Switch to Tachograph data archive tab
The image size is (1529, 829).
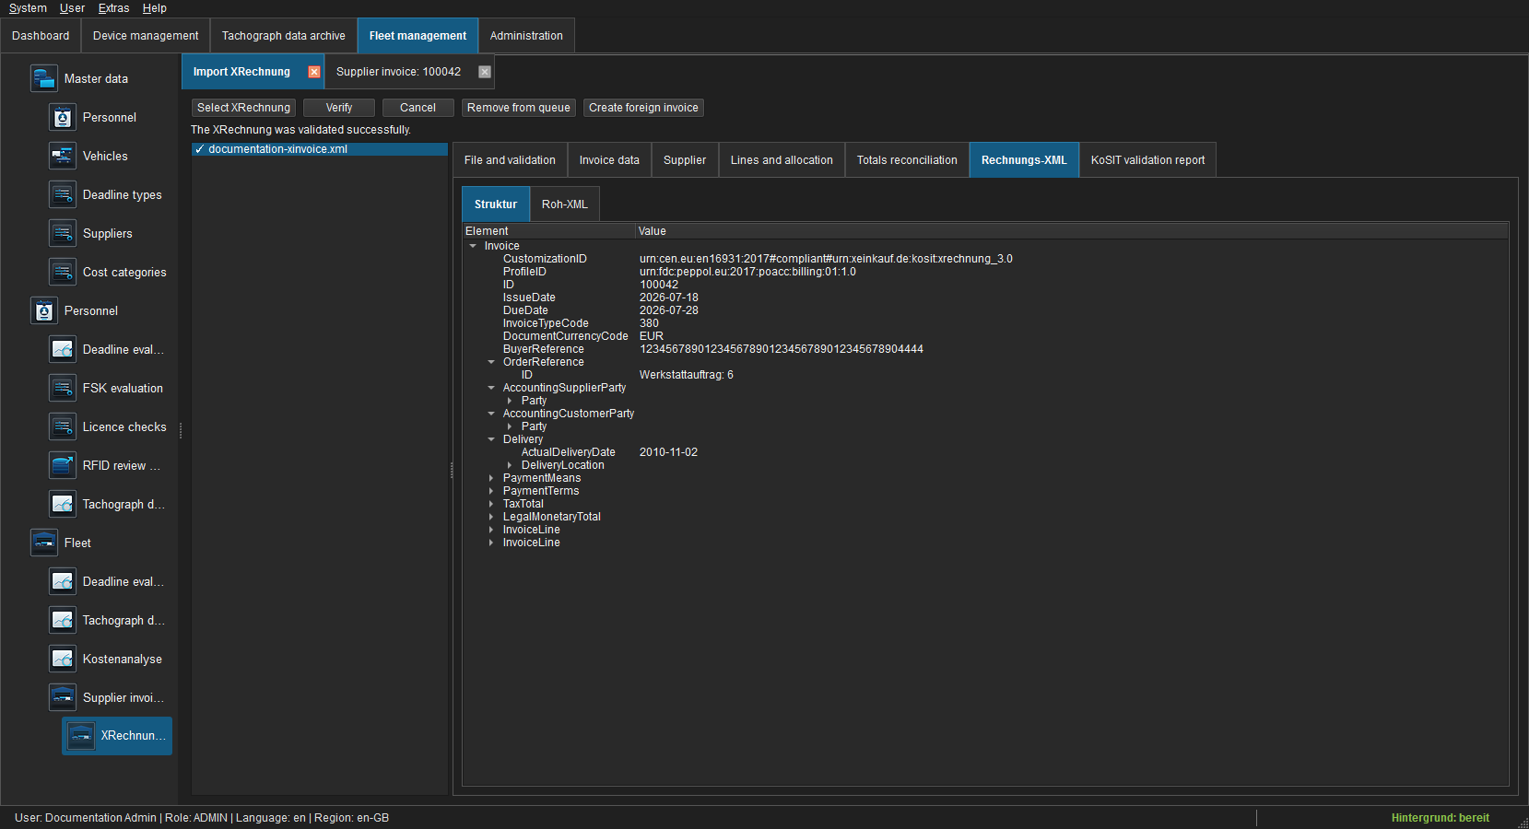[284, 36]
